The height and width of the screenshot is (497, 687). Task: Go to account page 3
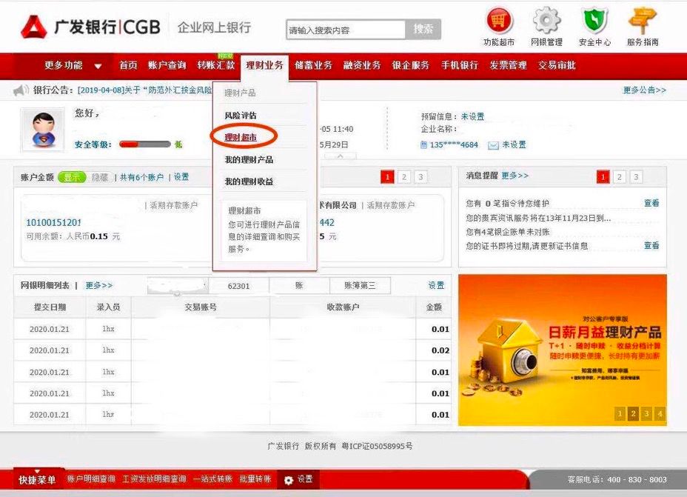coord(420,177)
